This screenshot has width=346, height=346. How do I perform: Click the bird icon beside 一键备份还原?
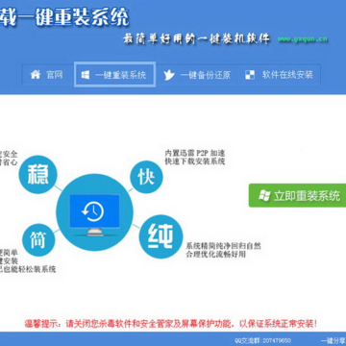[169, 75]
